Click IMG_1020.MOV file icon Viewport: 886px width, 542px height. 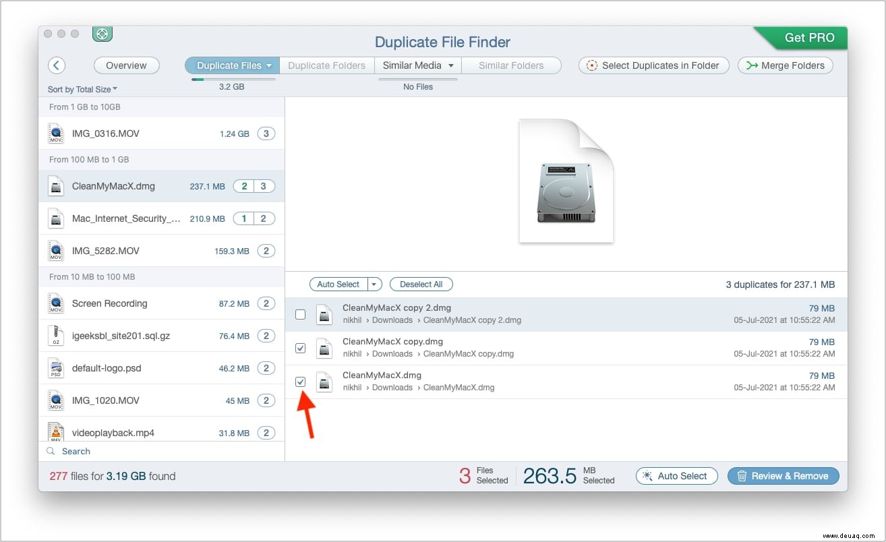(56, 400)
